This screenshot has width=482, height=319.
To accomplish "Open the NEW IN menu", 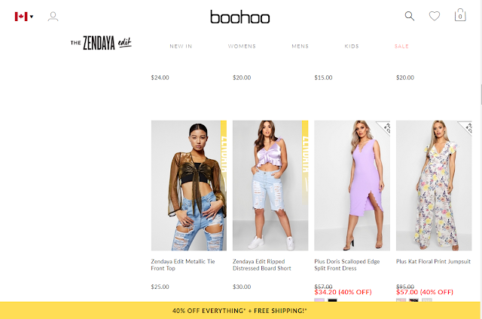I will tap(181, 46).
